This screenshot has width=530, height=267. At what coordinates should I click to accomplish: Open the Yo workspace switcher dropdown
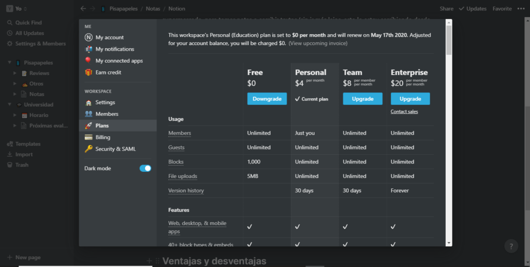tap(18, 9)
